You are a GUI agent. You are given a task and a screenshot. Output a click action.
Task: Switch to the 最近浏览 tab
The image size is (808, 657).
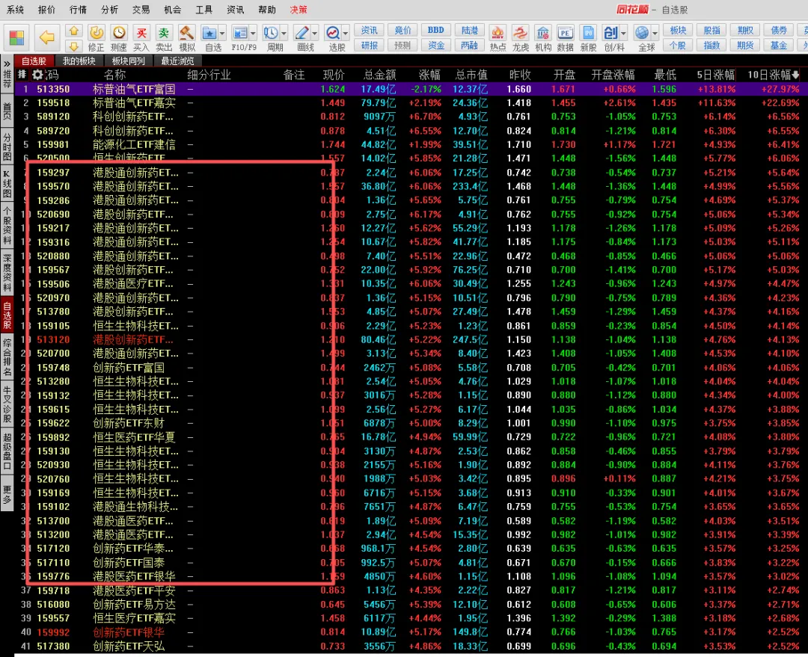point(177,61)
